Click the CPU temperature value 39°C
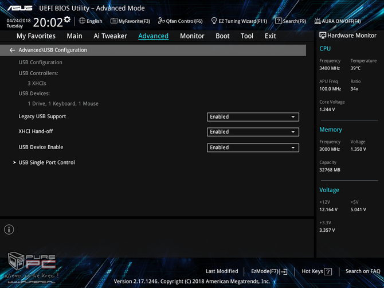384x288 pixels. (x=355, y=68)
